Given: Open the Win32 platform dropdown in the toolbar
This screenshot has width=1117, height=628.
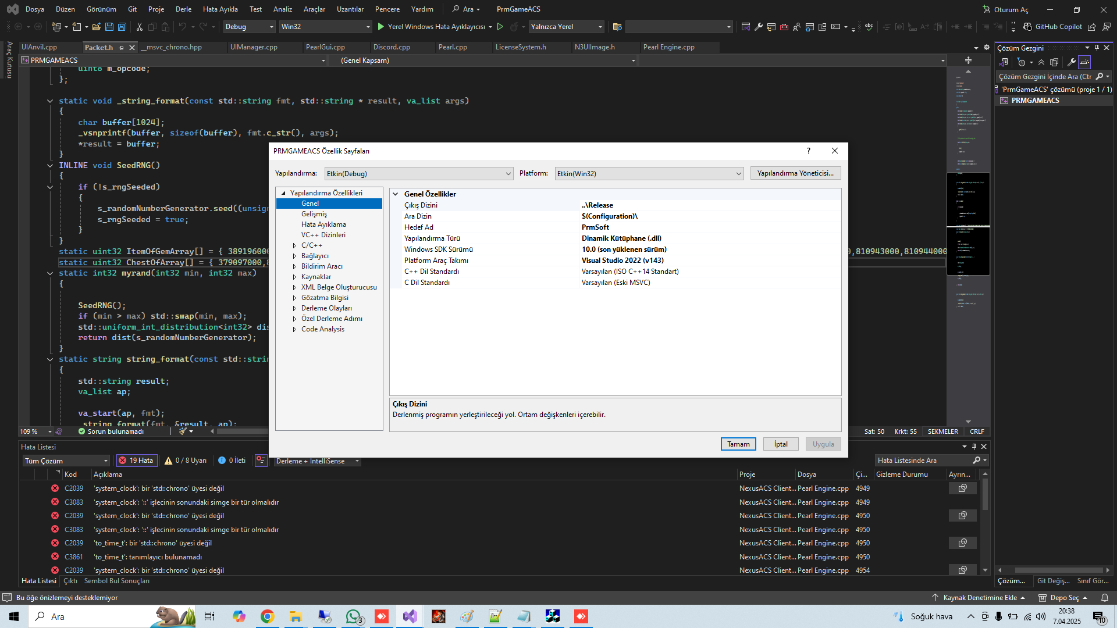Looking at the screenshot, I should coord(325,27).
